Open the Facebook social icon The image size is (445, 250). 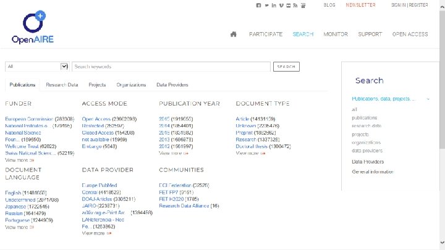258,5
